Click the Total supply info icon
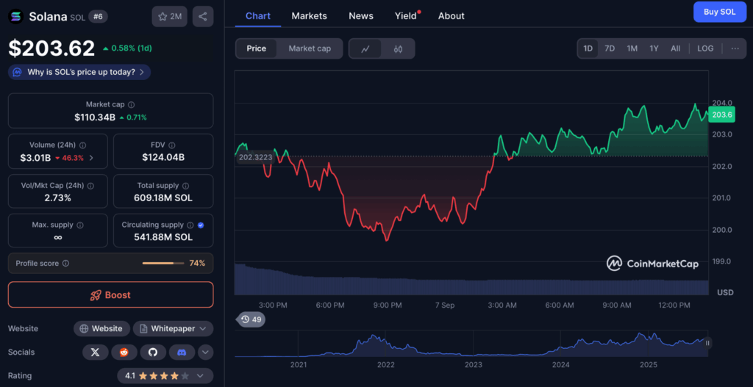 click(186, 186)
